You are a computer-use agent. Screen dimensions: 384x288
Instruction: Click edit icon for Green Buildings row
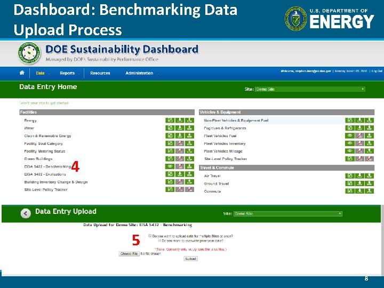click(x=170, y=159)
